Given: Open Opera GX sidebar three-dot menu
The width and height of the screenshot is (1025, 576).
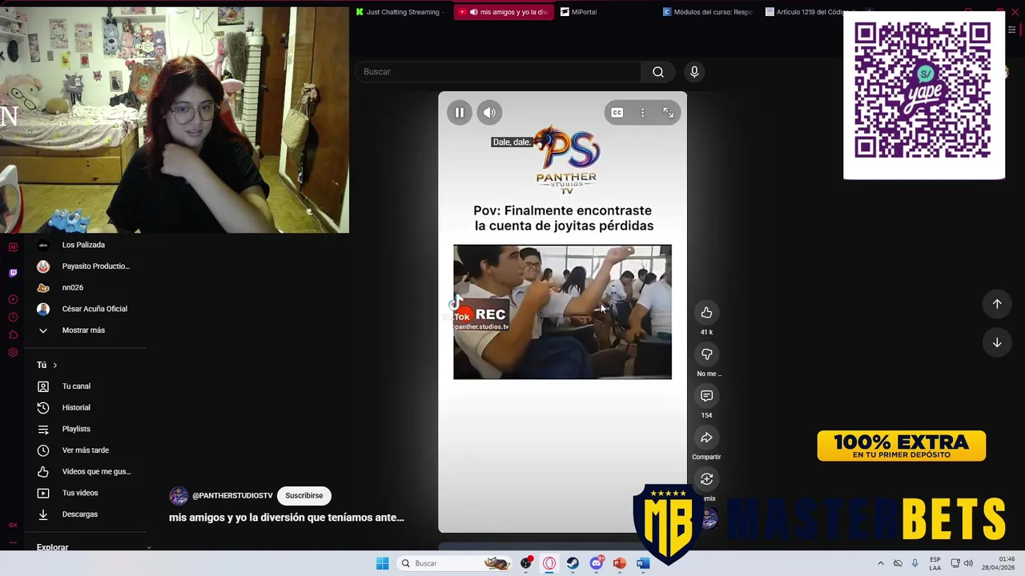Looking at the screenshot, I should [x=13, y=543].
